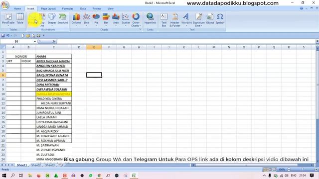Click the NAMA header cell

(54, 56)
